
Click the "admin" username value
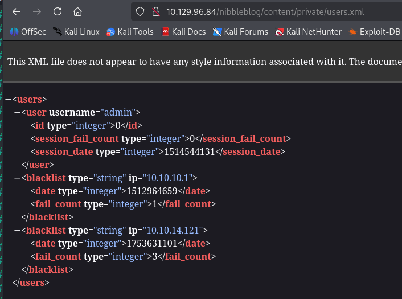118,112
